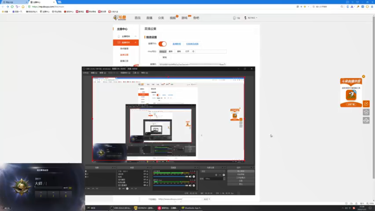This screenshot has width=375, height=211.
Task: Click the Douyu logo in site header
Action: point(120,18)
